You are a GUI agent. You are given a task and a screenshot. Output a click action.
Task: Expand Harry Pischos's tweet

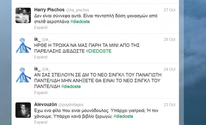point(41,27)
